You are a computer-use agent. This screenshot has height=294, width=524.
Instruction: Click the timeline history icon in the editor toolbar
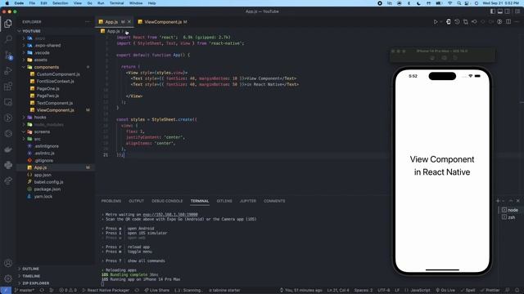point(457,22)
